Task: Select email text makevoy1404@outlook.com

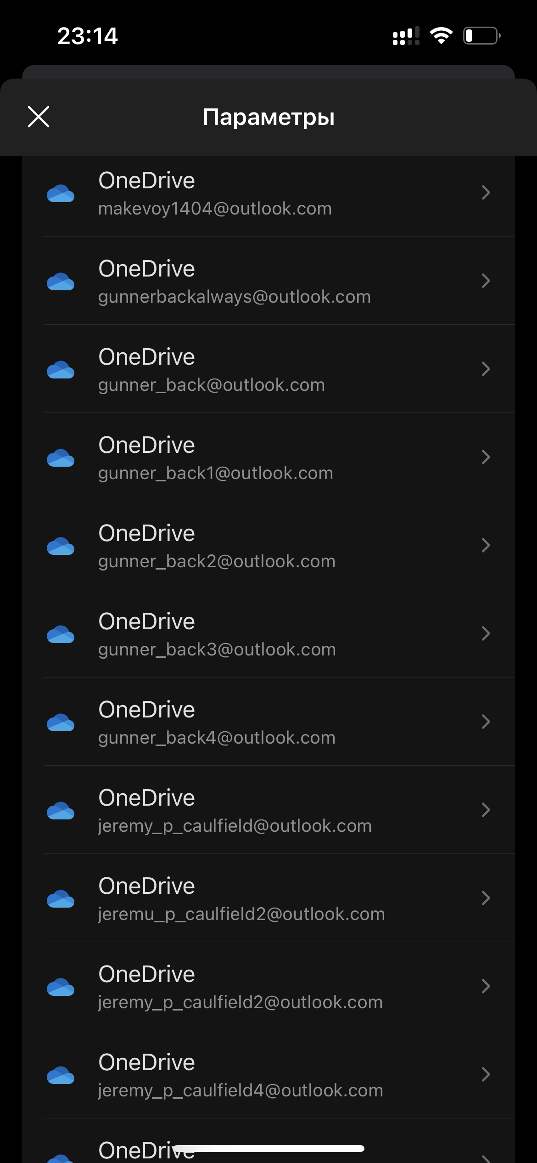Action: point(215,209)
